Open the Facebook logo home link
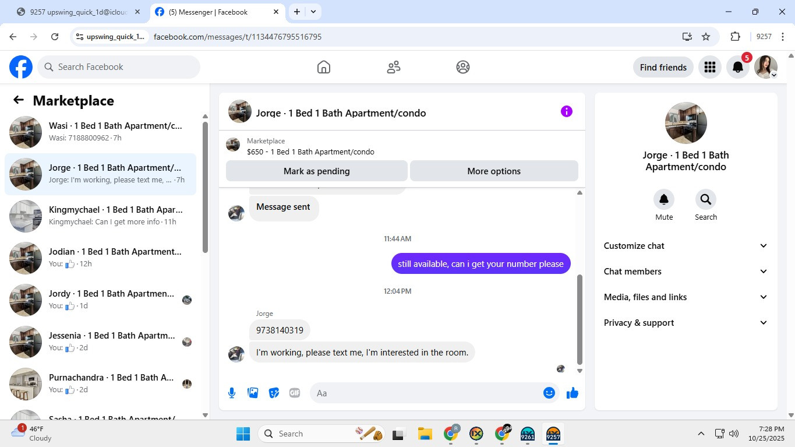This screenshot has height=447, width=795. (x=21, y=67)
